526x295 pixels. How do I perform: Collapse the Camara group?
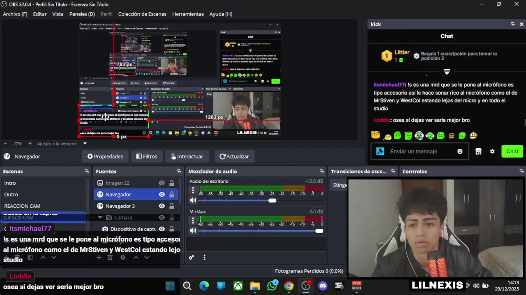tap(100, 218)
